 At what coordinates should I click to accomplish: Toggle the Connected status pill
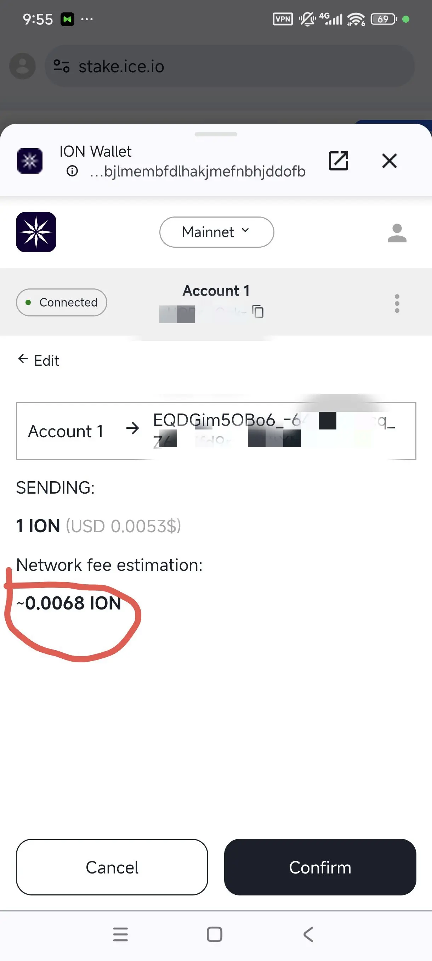tap(62, 302)
